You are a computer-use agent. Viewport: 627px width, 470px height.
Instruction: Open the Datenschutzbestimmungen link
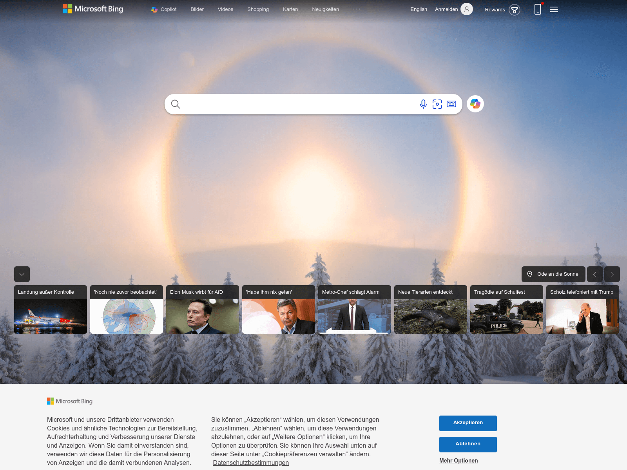(251, 463)
